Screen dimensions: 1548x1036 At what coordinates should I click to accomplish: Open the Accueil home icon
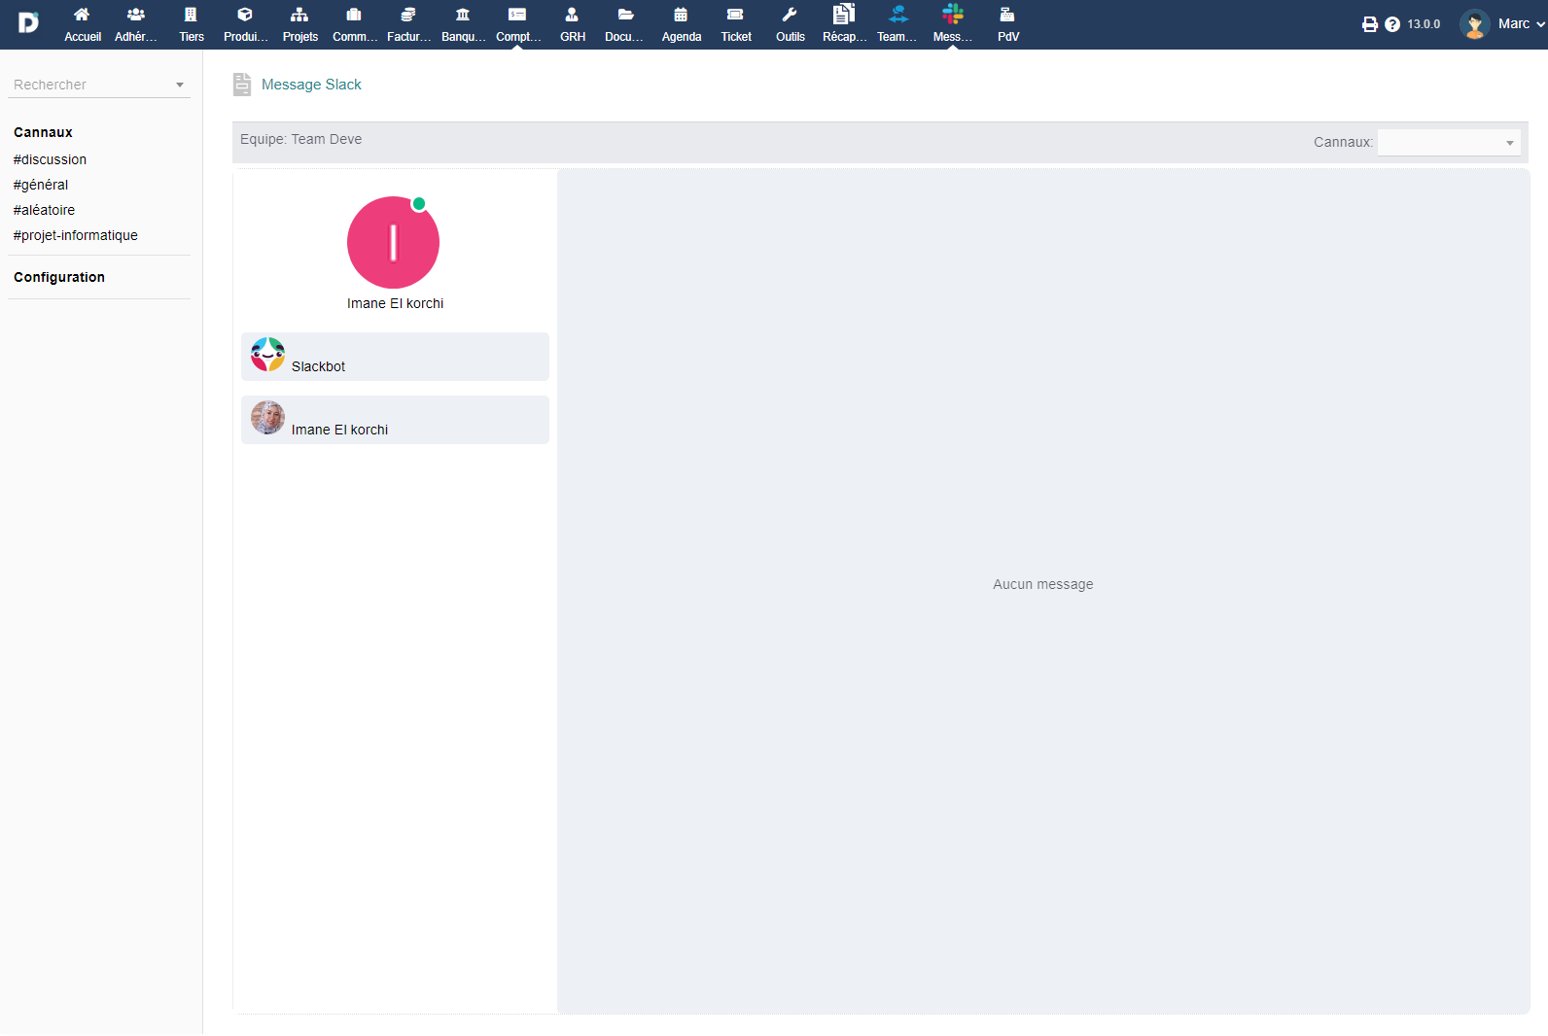tap(82, 15)
